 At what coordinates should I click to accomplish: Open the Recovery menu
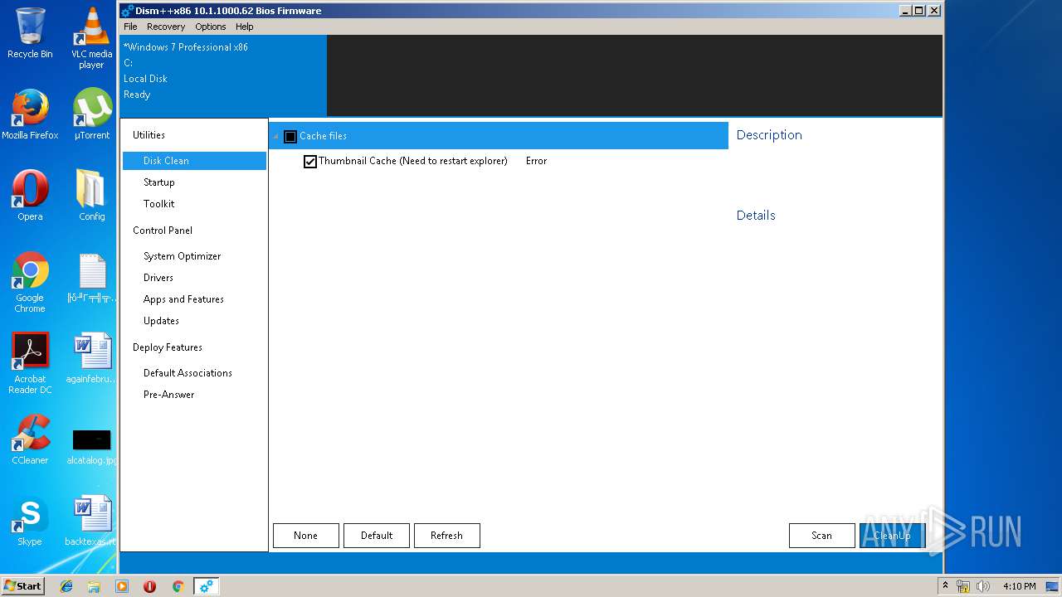(166, 27)
